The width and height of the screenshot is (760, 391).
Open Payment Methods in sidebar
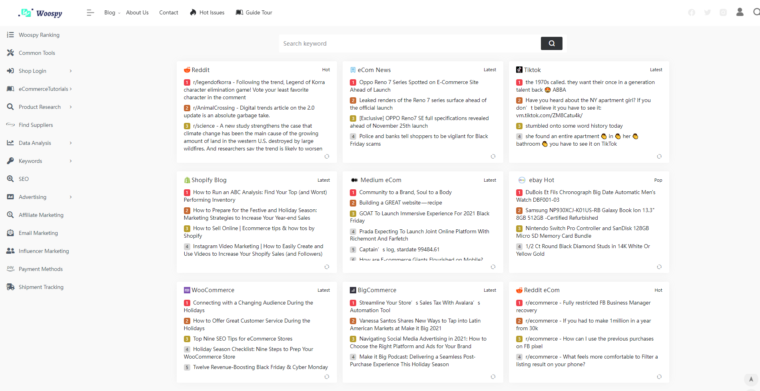coord(41,269)
